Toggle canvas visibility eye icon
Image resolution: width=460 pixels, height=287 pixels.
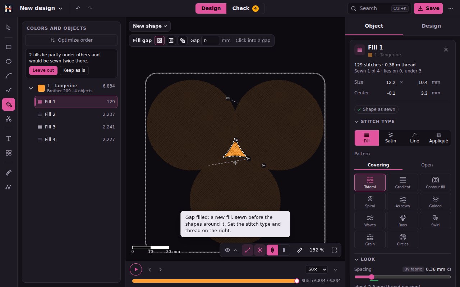[x=227, y=250]
